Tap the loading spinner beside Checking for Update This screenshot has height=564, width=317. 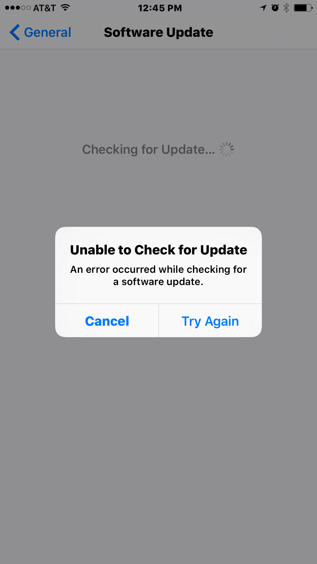(227, 149)
